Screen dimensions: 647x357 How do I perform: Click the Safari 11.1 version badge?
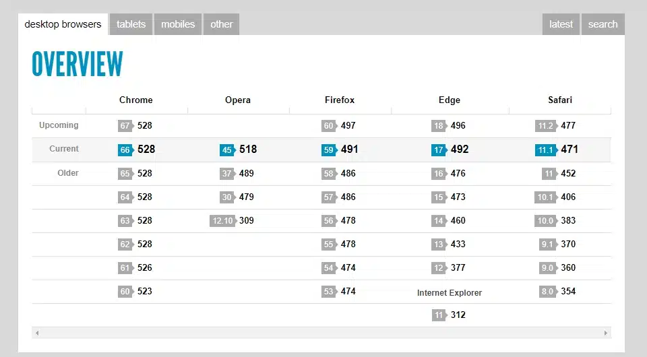point(545,150)
